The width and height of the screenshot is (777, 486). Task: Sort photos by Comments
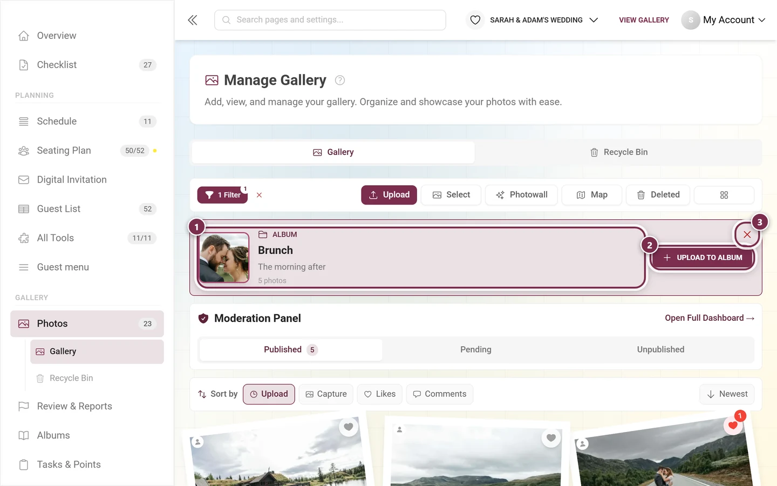(x=440, y=394)
